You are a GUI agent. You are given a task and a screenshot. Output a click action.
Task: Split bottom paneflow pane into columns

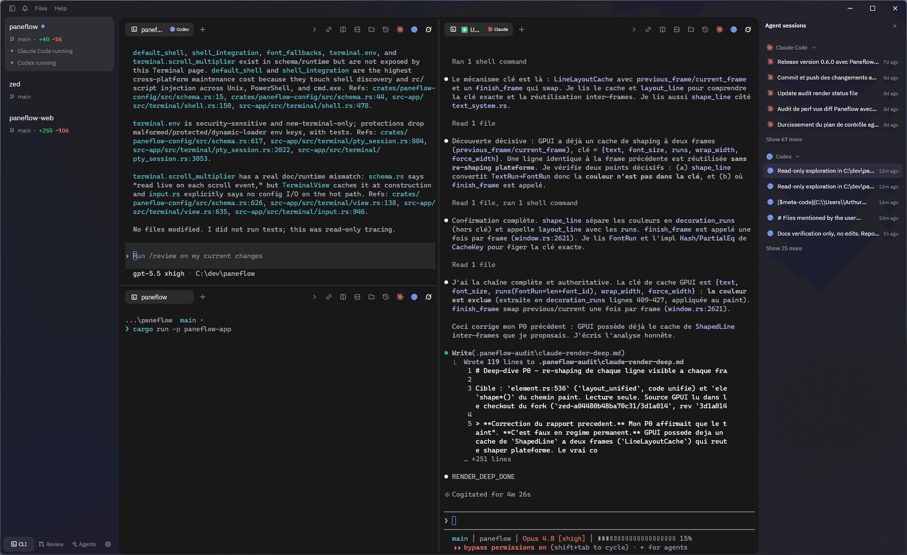[x=343, y=297]
